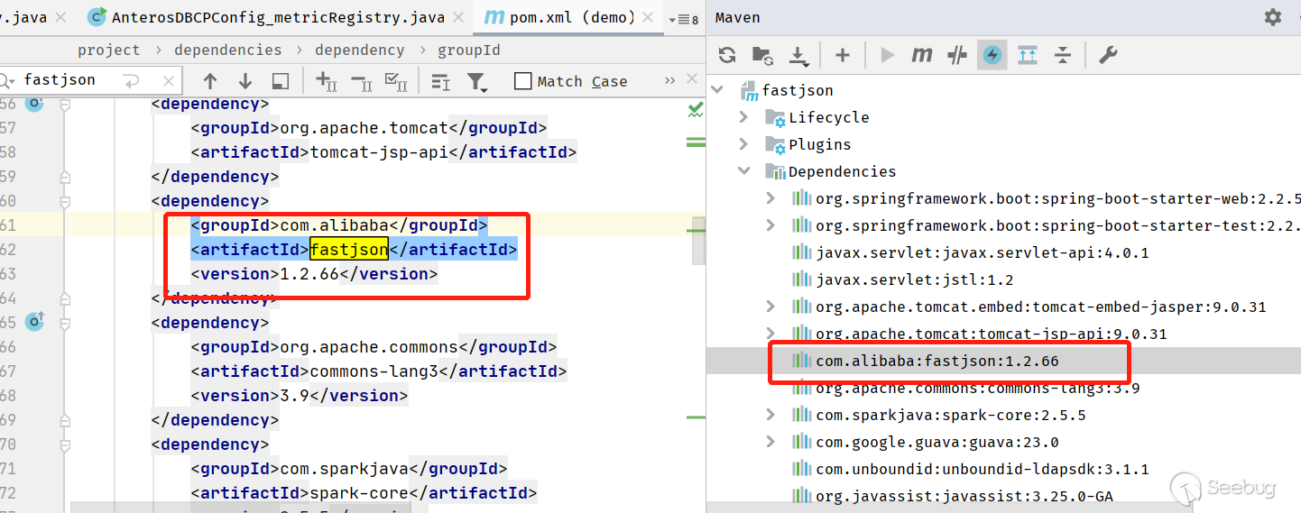The image size is (1301, 513).
Task: Click Generate Sources and Update Folders icon
Action: tap(762, 56)
